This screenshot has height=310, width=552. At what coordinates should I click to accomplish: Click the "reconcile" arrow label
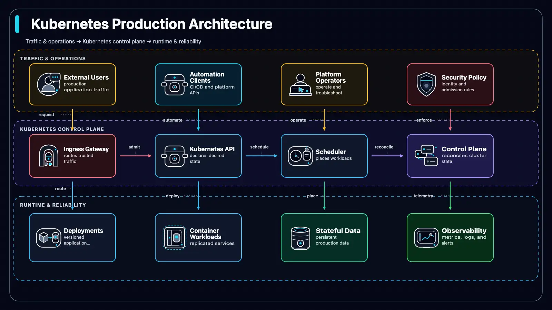[x=384, y=147]
